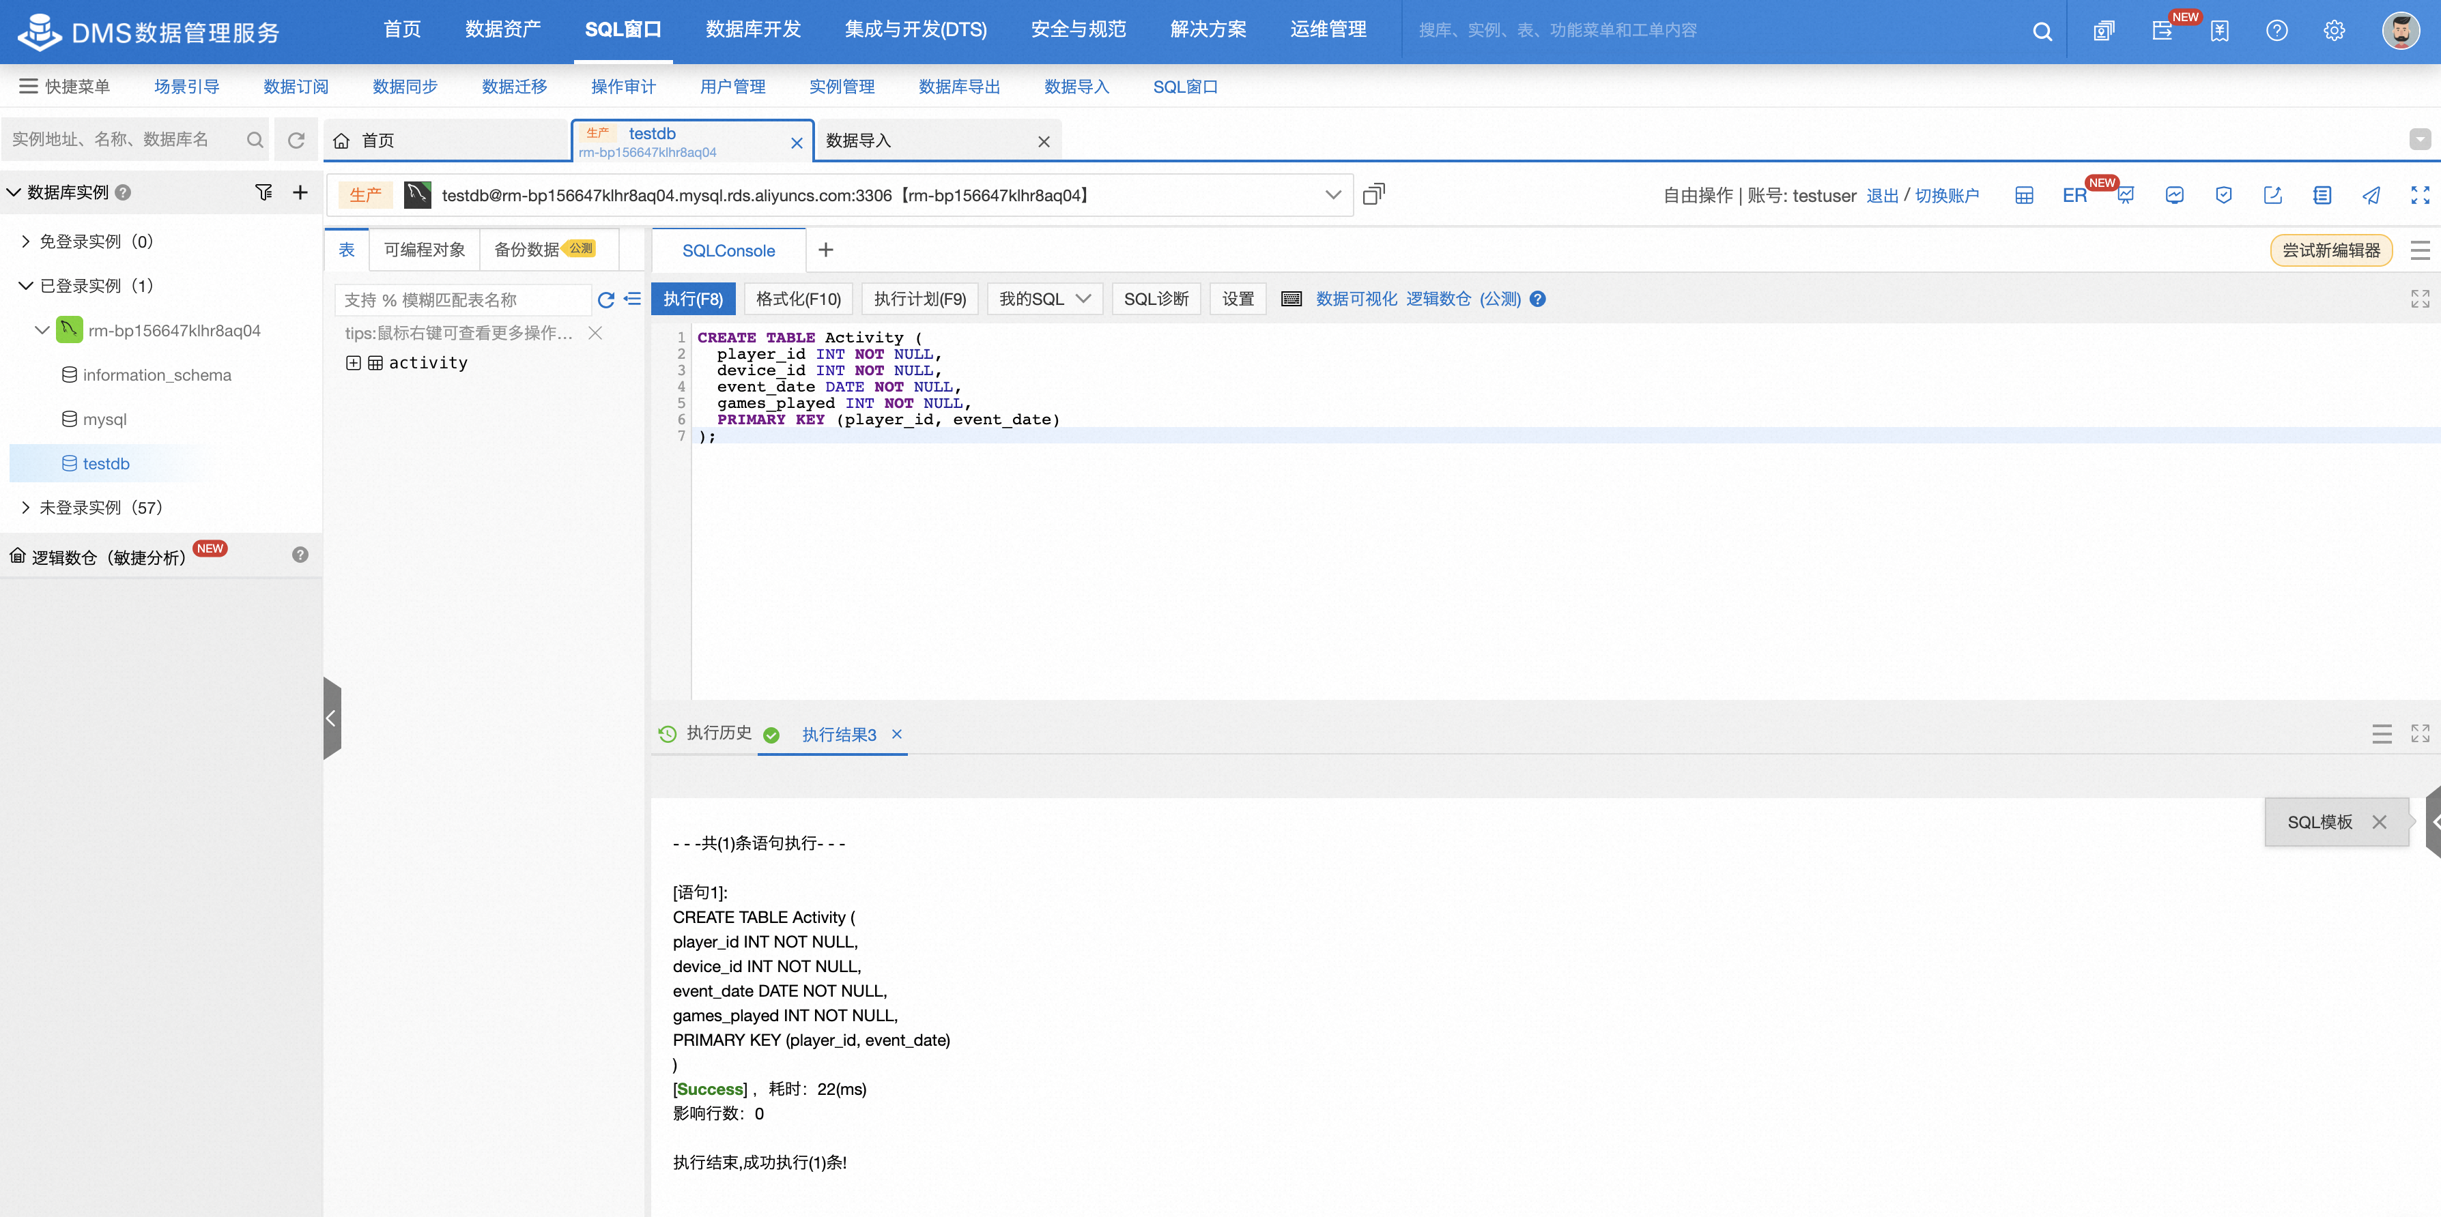Image resolution: width=2441 pixels, height=1217 pixels.
Task: Expand the activity table node
Action: (x=354, y=363)
